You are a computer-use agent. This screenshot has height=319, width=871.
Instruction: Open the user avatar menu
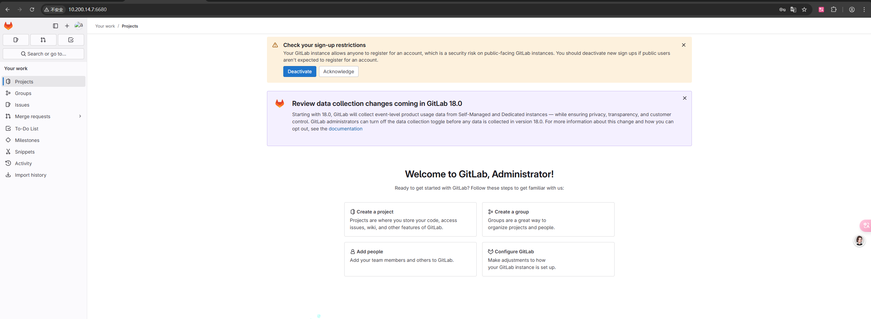[x=79, y=26]
